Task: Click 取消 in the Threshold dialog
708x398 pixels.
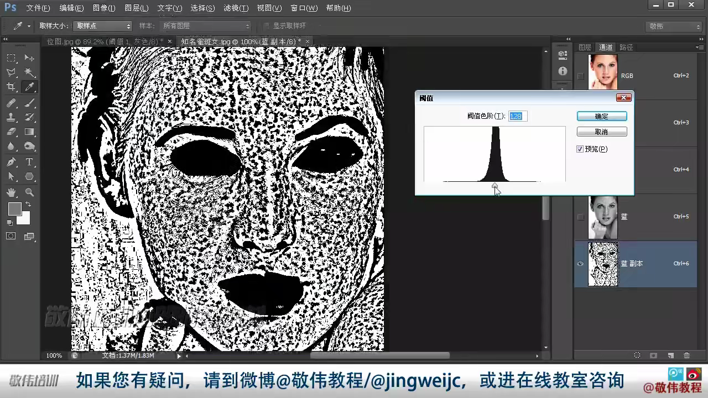Action: pos(602,132)
